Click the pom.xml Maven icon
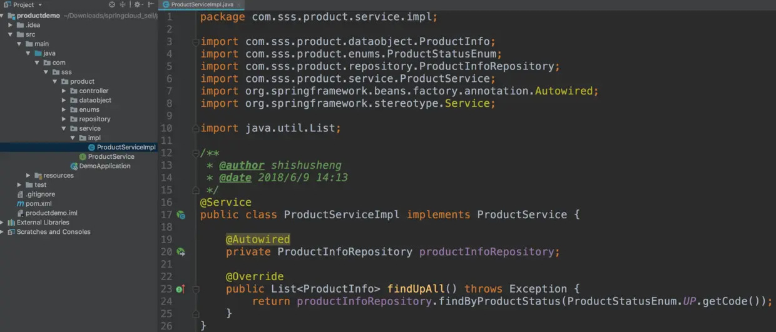This screenshot has width=776, height=332. tap(20, 203)
